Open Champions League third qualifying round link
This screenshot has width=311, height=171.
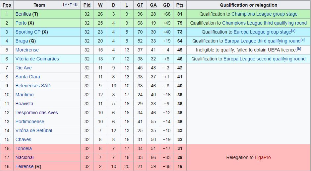coord(264,23)
